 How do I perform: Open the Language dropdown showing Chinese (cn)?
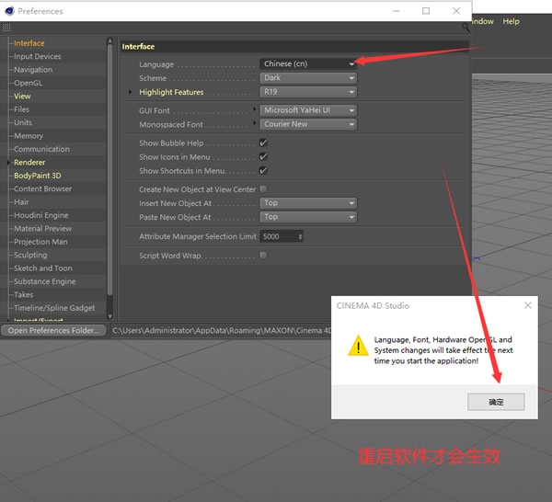coord(308,64)
